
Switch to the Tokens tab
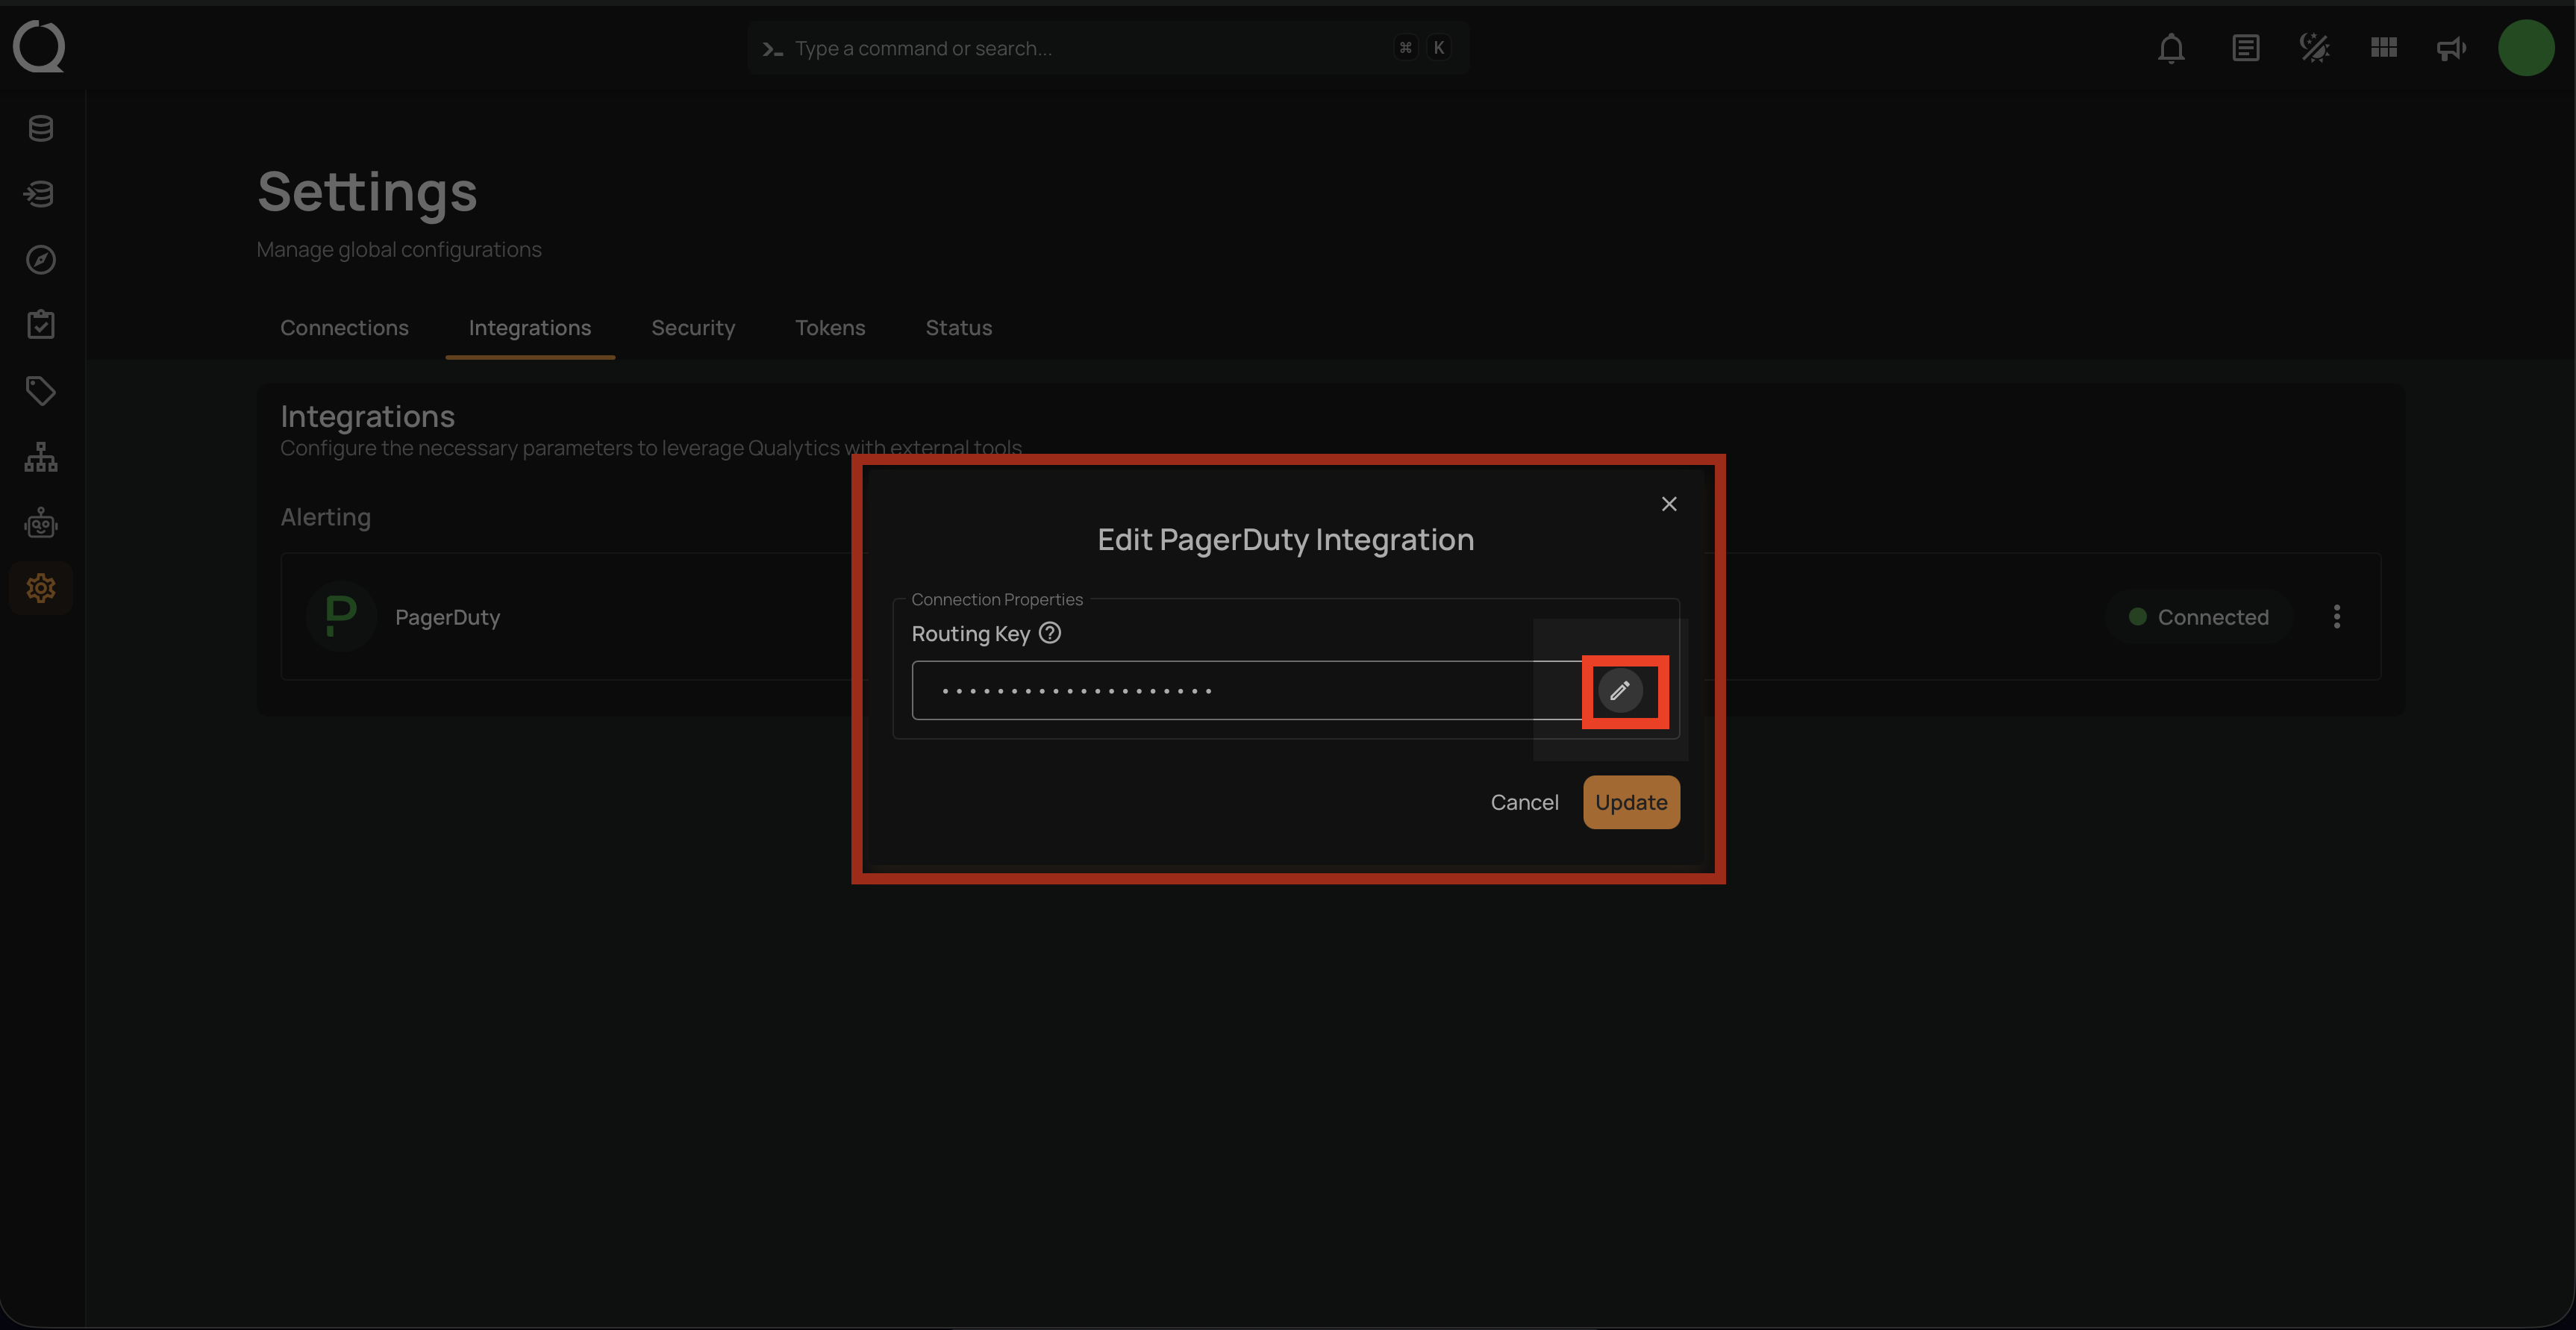click(830, 327)
